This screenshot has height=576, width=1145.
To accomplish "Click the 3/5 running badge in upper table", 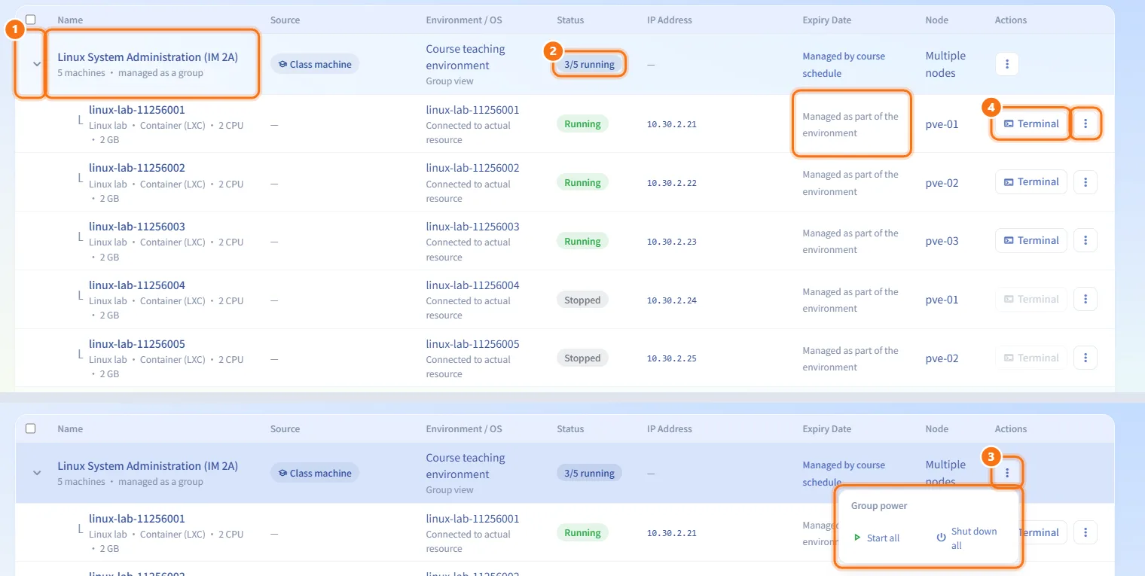I will [x=590, y=64].
